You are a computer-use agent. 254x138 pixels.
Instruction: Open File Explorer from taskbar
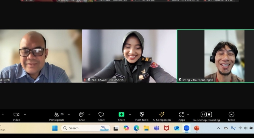point(146,128)
